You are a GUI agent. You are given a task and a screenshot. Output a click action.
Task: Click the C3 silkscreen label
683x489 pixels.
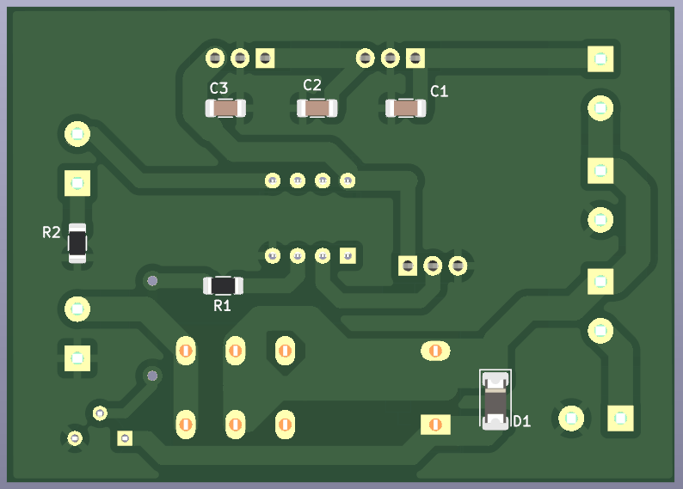pyautogui.click(x=218, y=88)
